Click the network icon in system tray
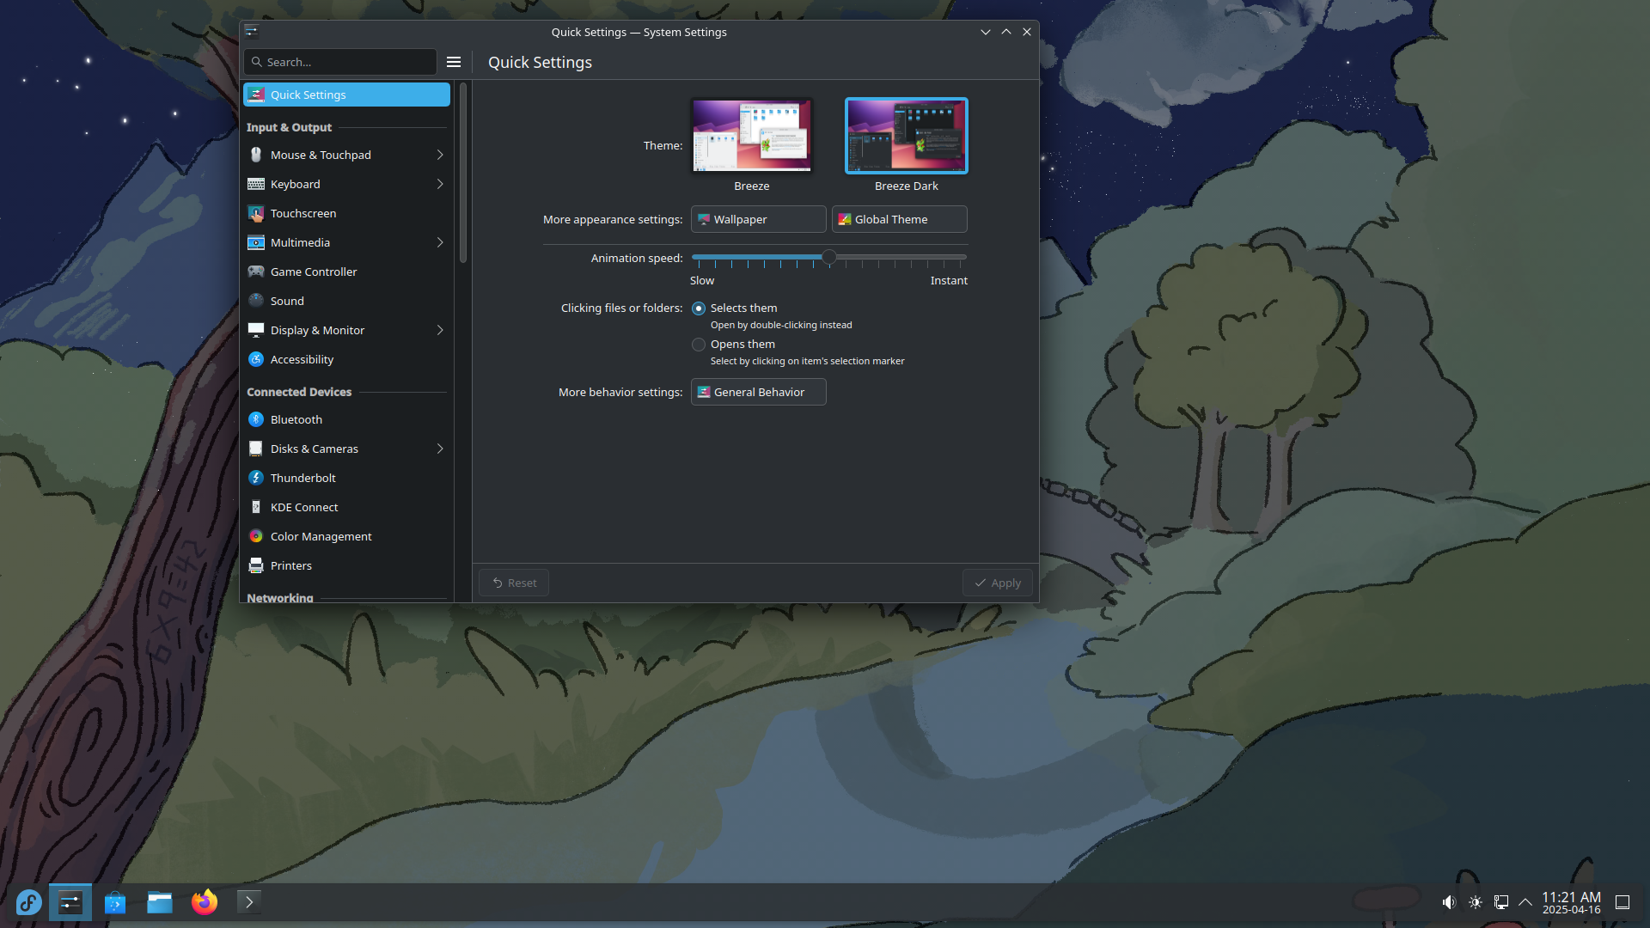 [x=1501, y=902]
